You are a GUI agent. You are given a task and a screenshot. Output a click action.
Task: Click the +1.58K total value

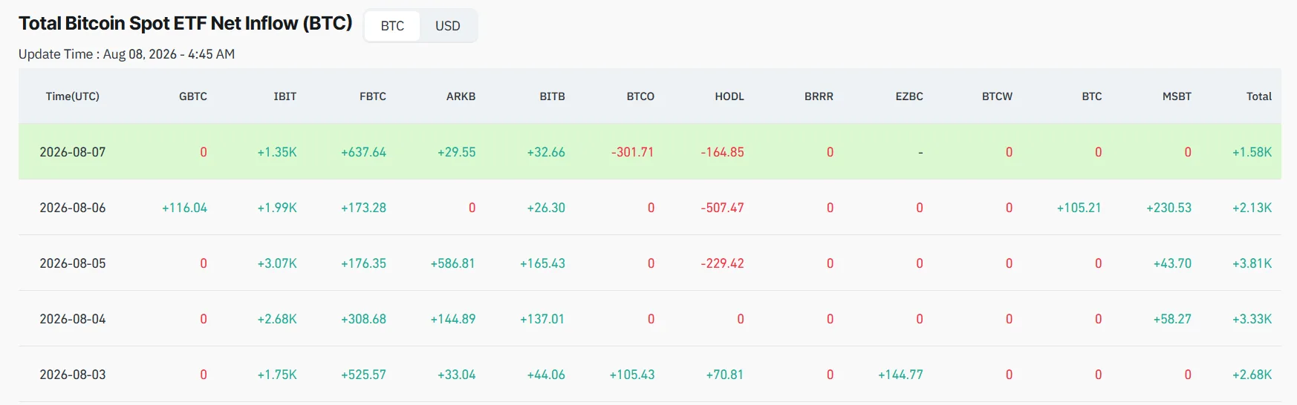(x=1252, y=152)
